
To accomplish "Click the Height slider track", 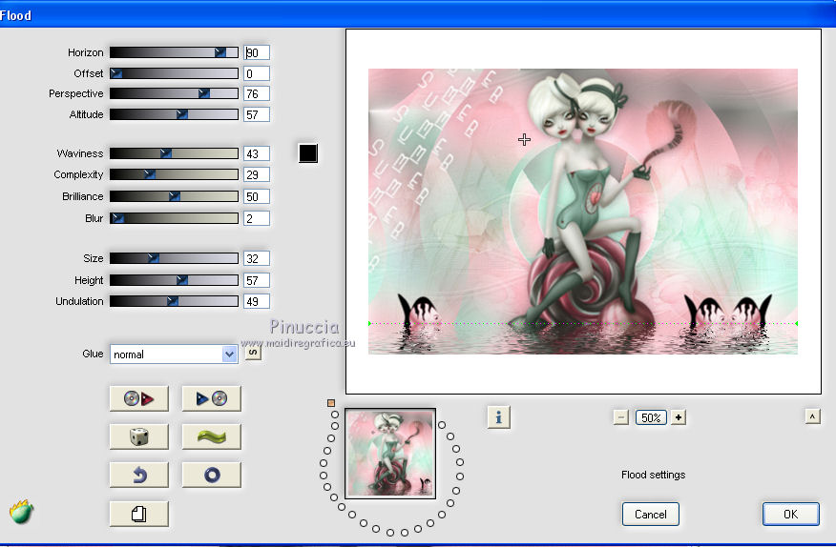I will pos(174,279).
